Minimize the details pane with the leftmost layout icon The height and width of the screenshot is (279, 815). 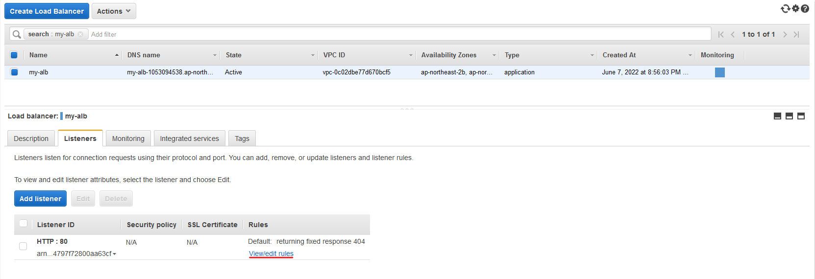click(x=777, y=116)
